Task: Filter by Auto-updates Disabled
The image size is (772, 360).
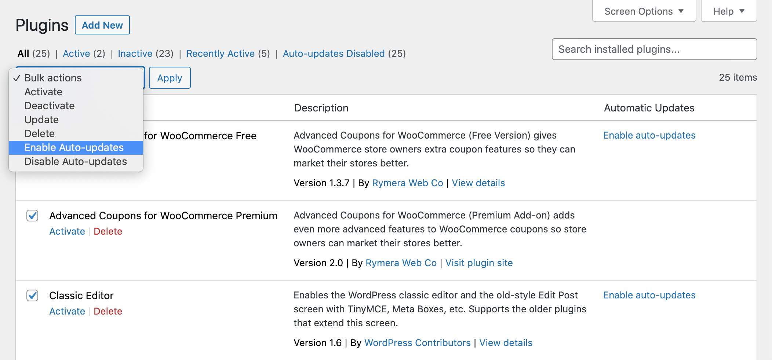Action: (x=334, y=54)
